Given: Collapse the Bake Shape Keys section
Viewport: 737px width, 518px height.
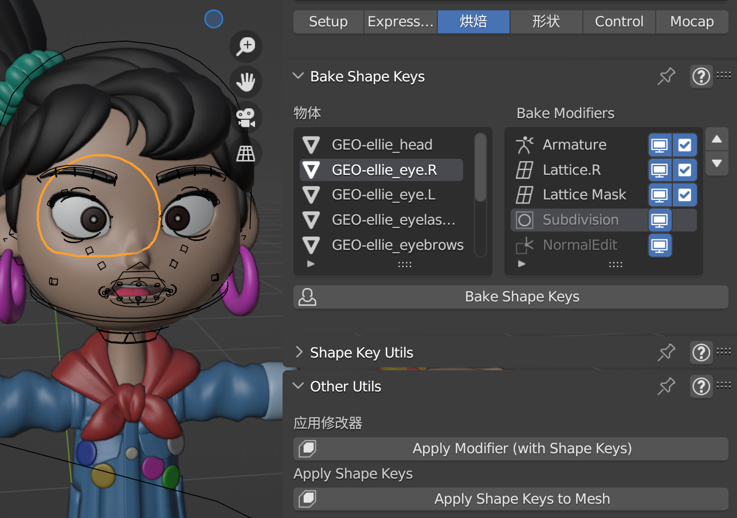Looking at the screenshot, I should [298, 76].
